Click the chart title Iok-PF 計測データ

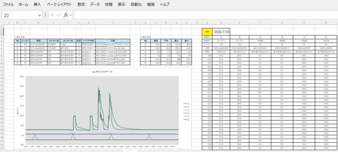pyautogui.click(x=102, y=72)
